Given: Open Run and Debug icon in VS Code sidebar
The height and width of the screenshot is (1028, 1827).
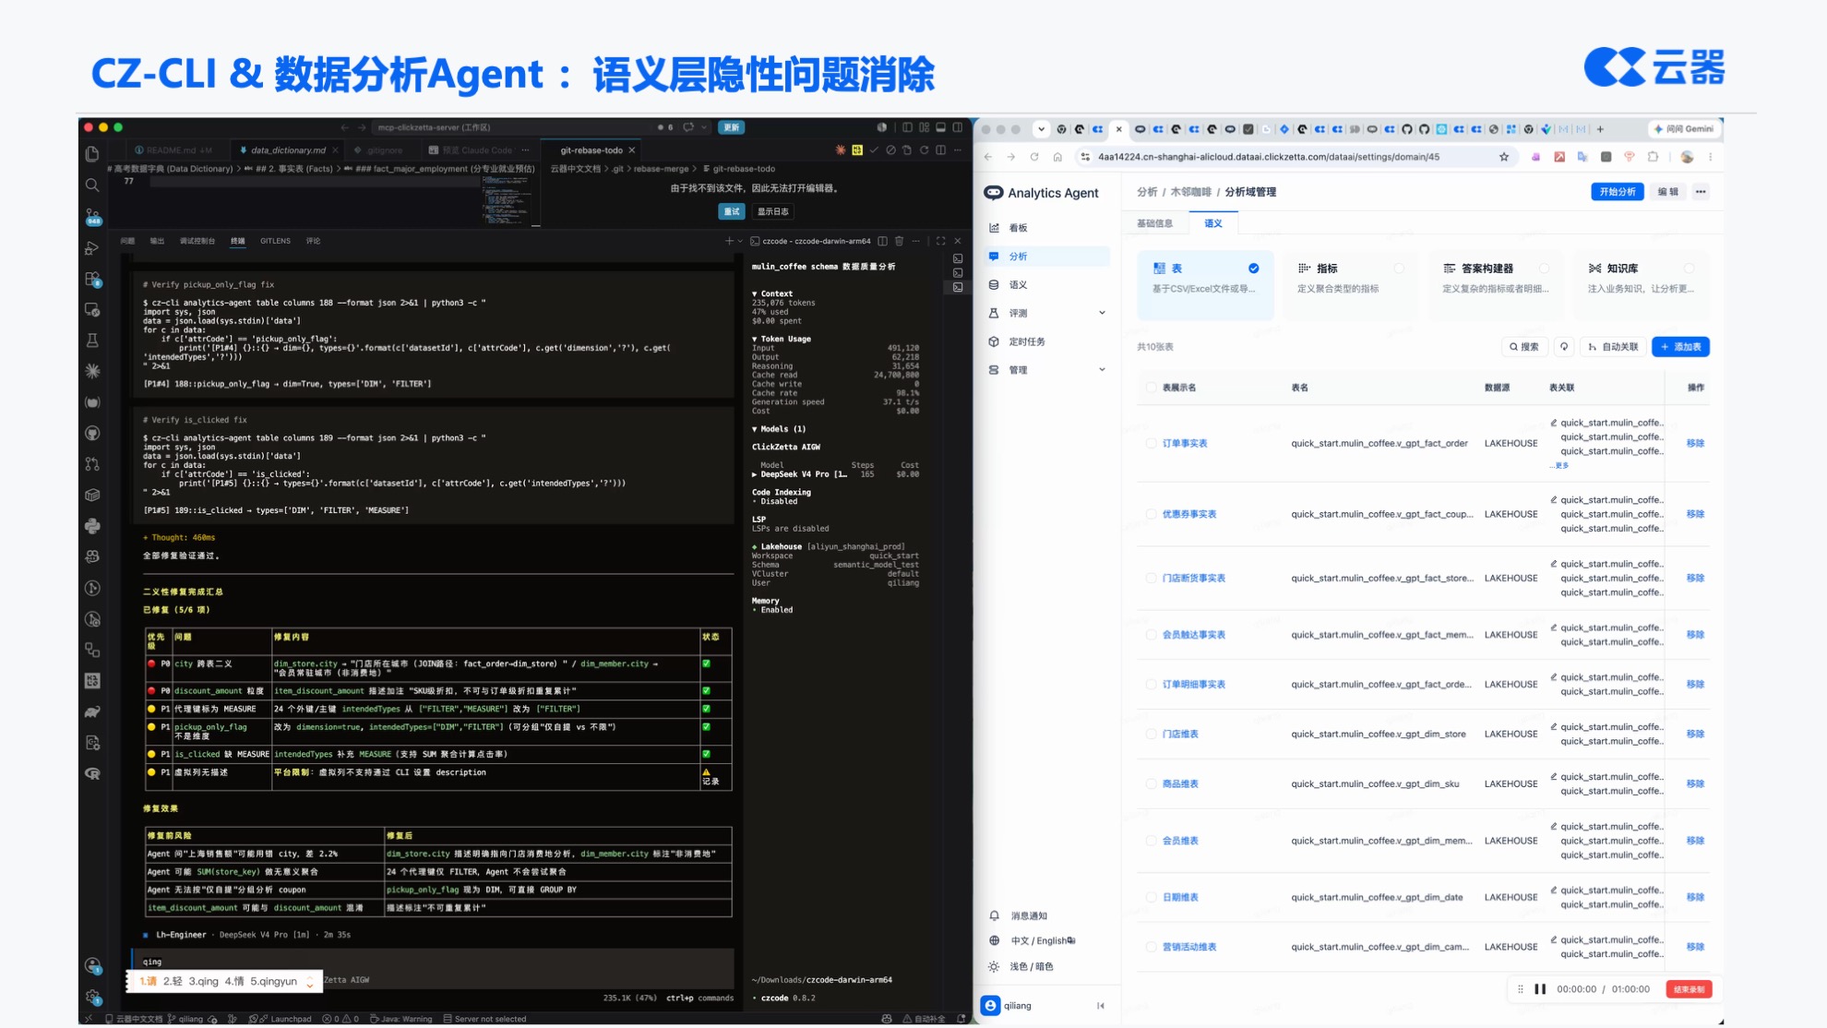Looking at the screenshot, I should tap(92, 247).
